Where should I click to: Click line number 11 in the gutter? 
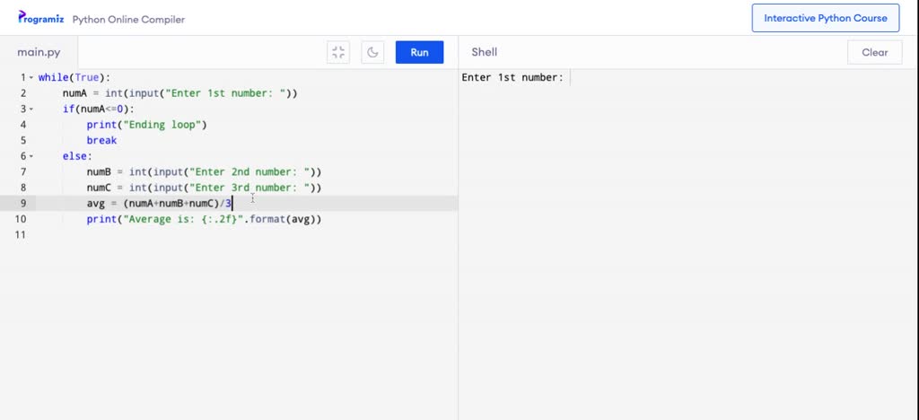[21, 235]
